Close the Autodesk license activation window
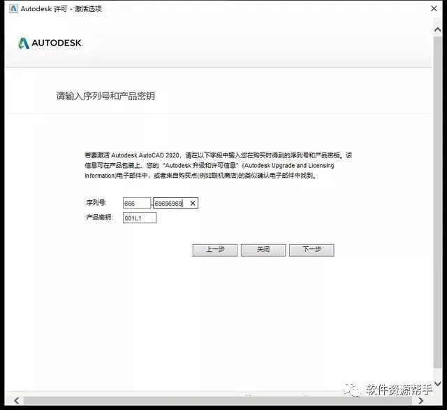Screen dimensions: 447x410 point(434,8)
